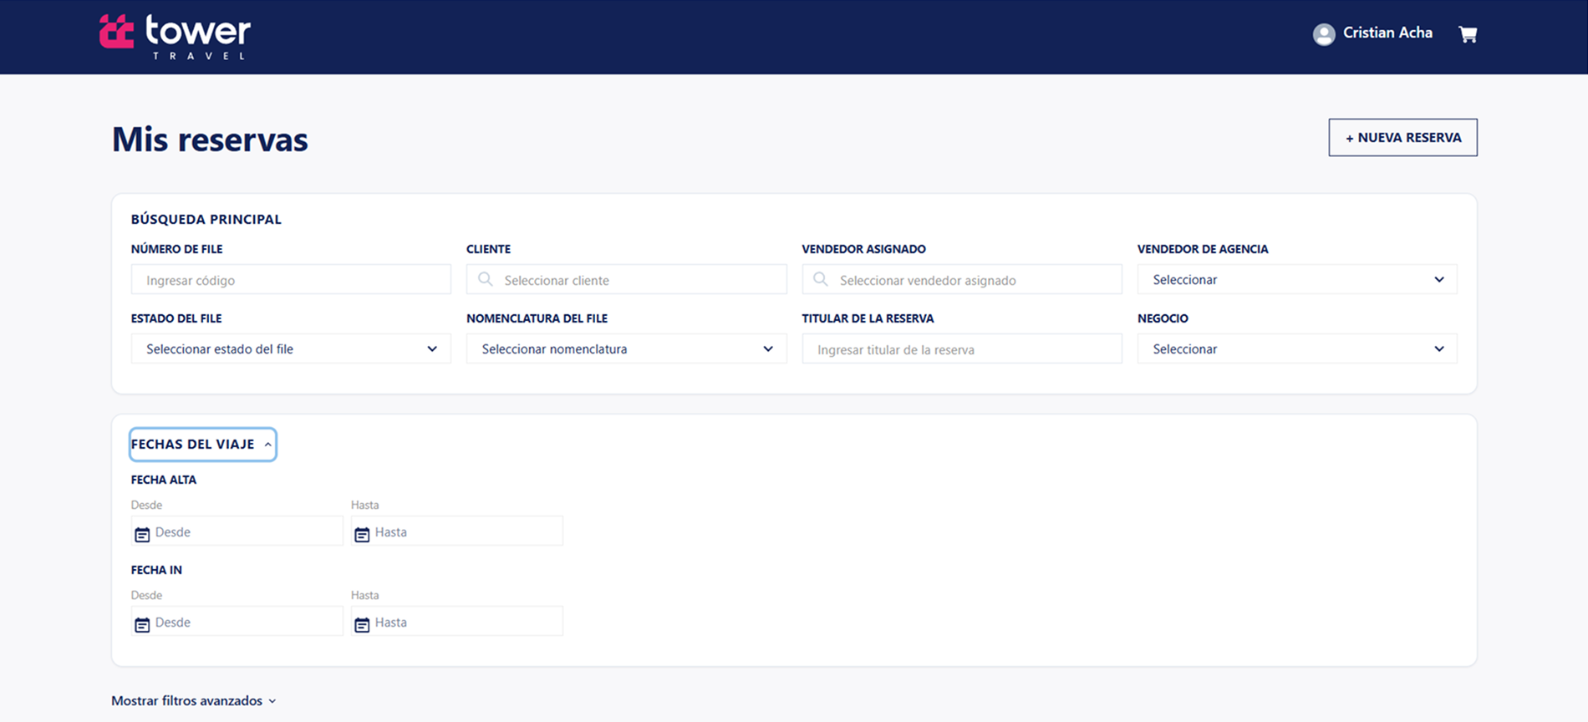Open the shopping cart icon
The width and height of the screenshot is (1588, 722).
tap(1468, 34)
